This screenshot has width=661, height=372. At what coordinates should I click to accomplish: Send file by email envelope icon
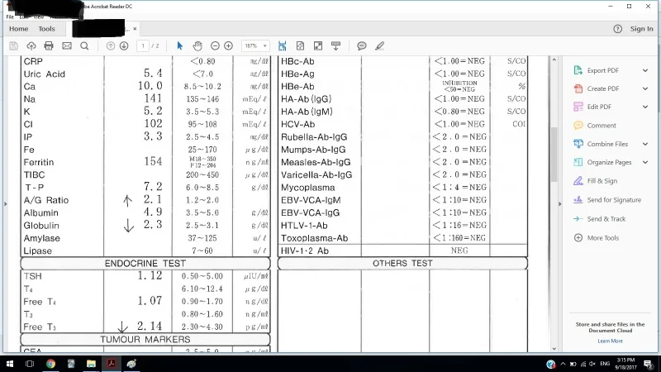(x=67, y=46)
